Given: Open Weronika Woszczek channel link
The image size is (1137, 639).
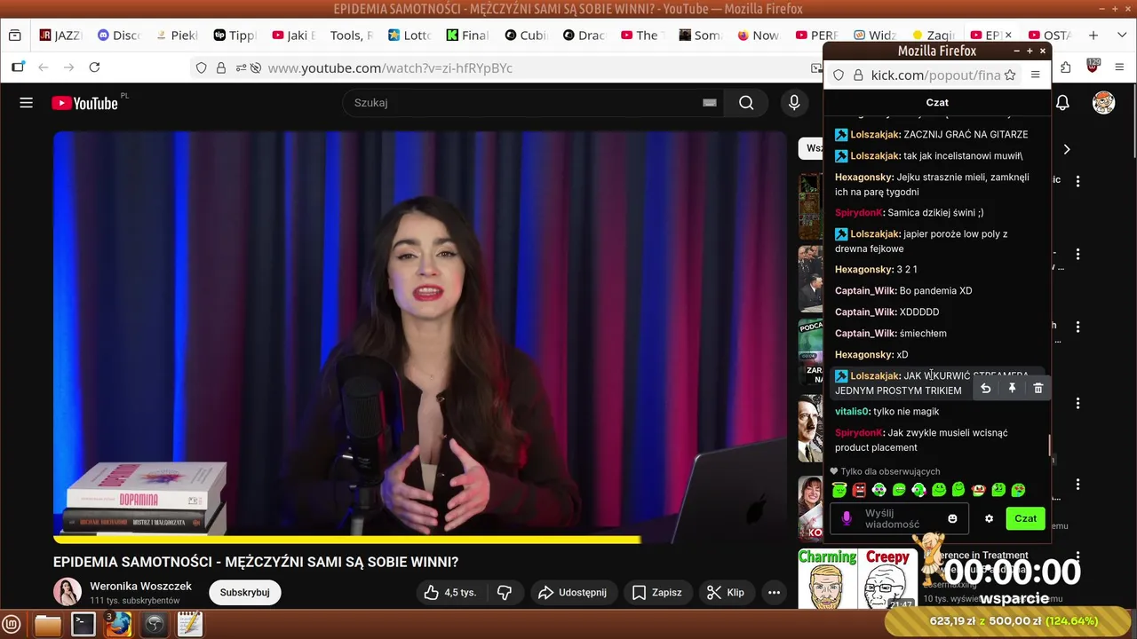Looking at the screenshot, I should click(x=140, y=587).
